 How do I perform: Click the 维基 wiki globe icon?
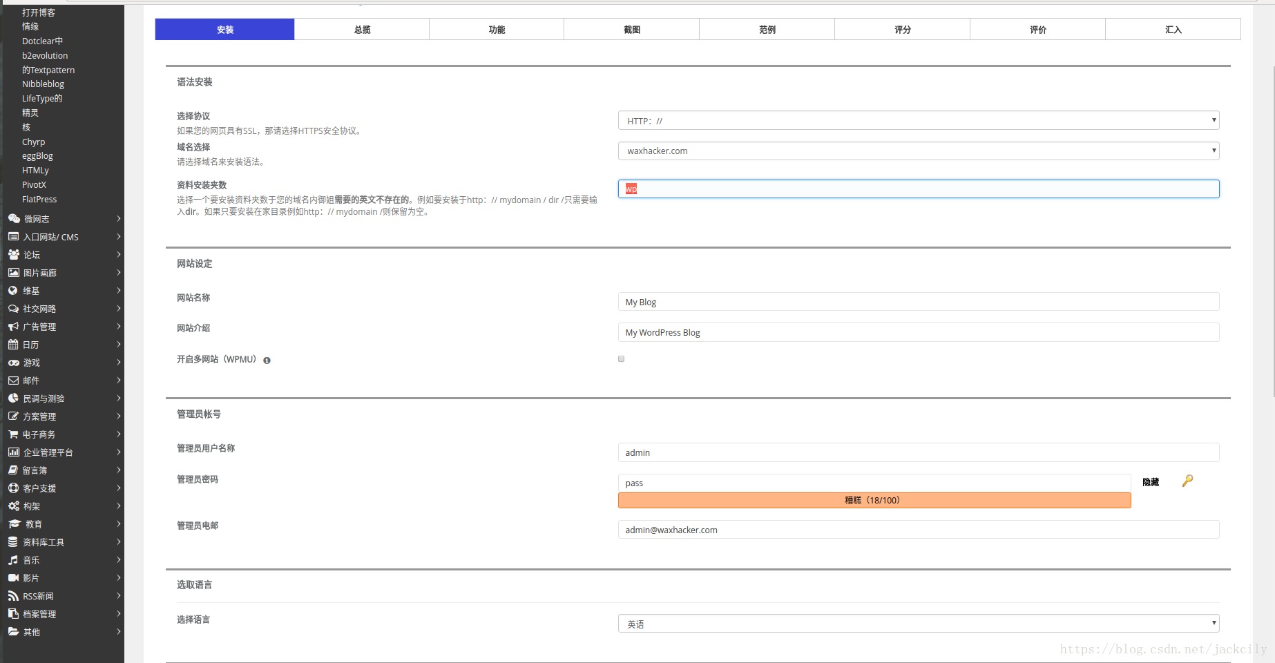[x=12, y=291]
